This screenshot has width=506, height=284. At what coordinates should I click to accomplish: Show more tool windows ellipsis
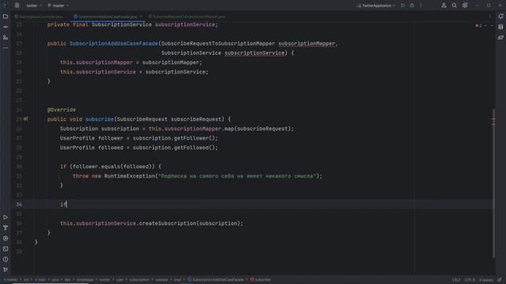[6, 47]
